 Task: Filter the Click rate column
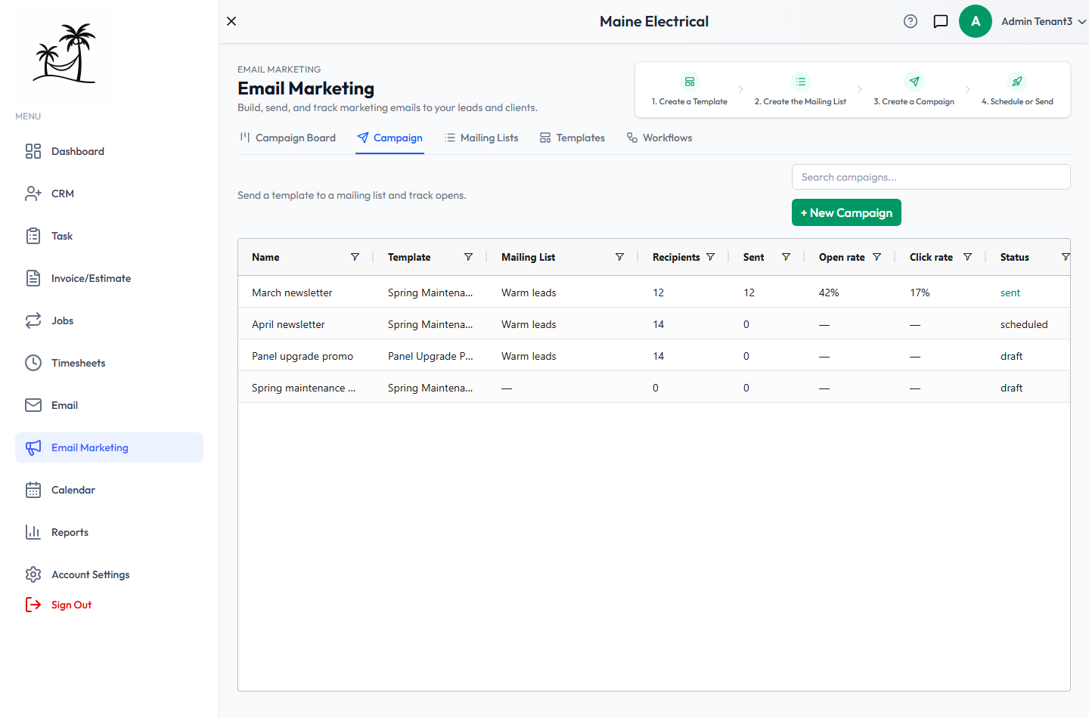click(967, 257)
